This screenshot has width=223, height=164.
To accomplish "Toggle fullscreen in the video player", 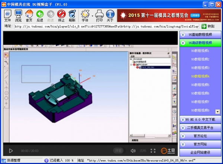I will click(x=153, y=151).
